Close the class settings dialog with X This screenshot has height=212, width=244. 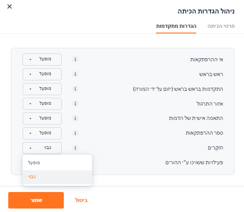click(10, 7)
